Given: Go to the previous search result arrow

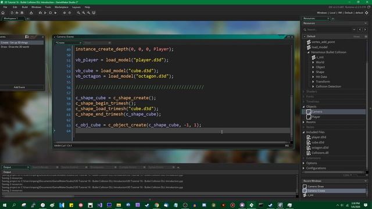Looking at the screenshot, I should [x=360, y=30].
